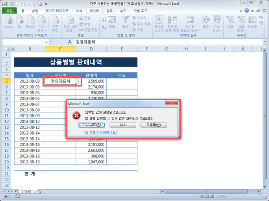The image size is (269, 201).
Task: Click Subtotal (부분합) icon
Action: (252, 22)
